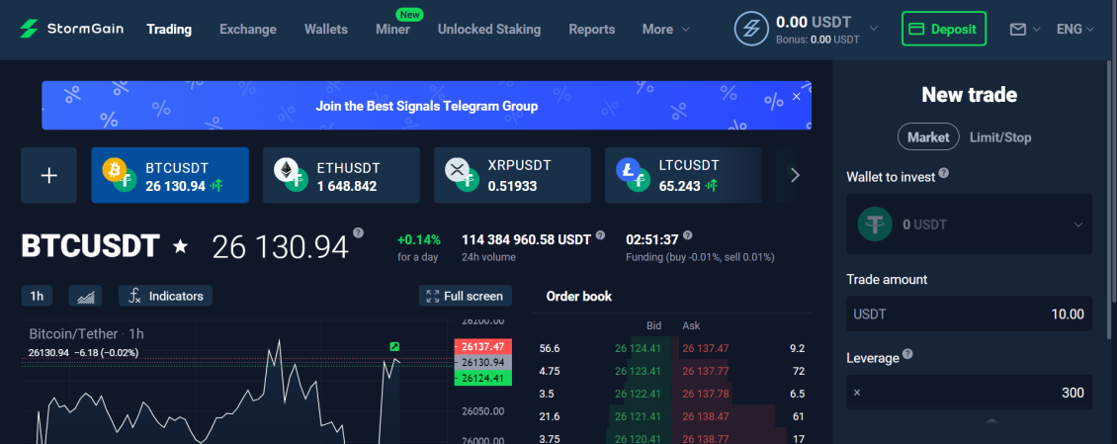Viewport: 1117px width, 444px height.
Task: Open the Miner page
Action: pyautogui.click(x=392, y=30)
